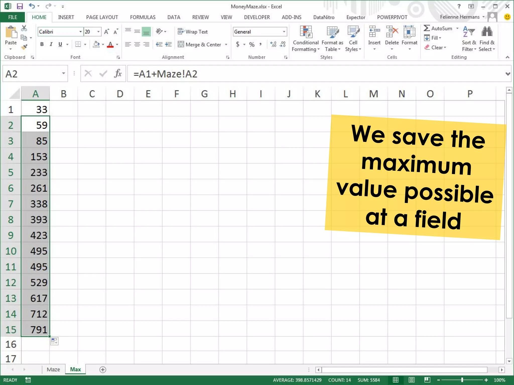Image resolution: width=514 pixels, height=385 pixels.
Task: Click the Insert Function fx icon
Action: (x=118, y=74)
